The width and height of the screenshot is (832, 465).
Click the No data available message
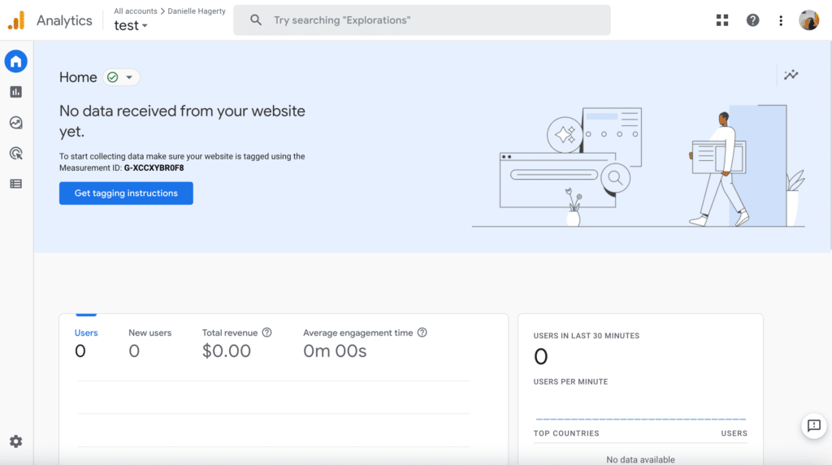[x=640, y=459]
